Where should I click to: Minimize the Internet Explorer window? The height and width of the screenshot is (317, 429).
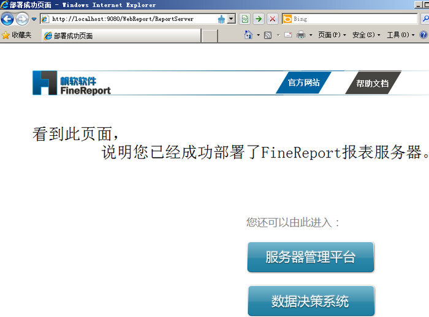point(419,5)
